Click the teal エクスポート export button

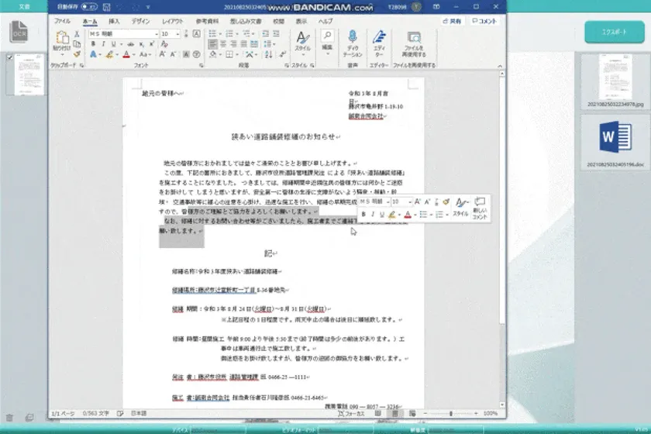click(613, 31)
